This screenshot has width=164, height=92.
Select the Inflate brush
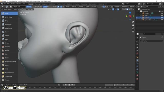(x=9, y=36)
